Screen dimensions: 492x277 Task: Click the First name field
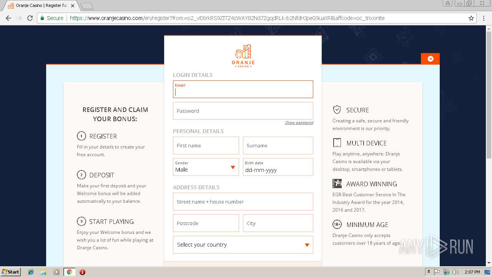click(x=206, y=145)
